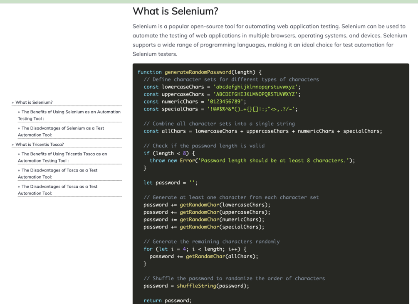The width and height of the screenshot is (418, 304).
Task: Click 'password += getRandomChar(specialChars);' line
Action: point(204,227)
